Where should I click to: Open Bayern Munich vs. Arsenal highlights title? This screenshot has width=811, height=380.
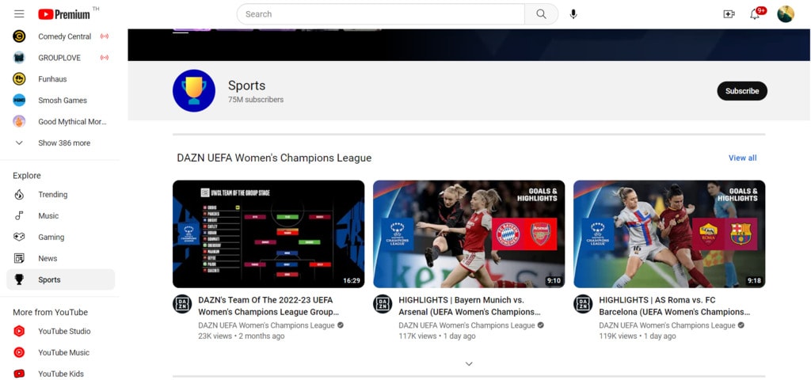click(469, 306)
